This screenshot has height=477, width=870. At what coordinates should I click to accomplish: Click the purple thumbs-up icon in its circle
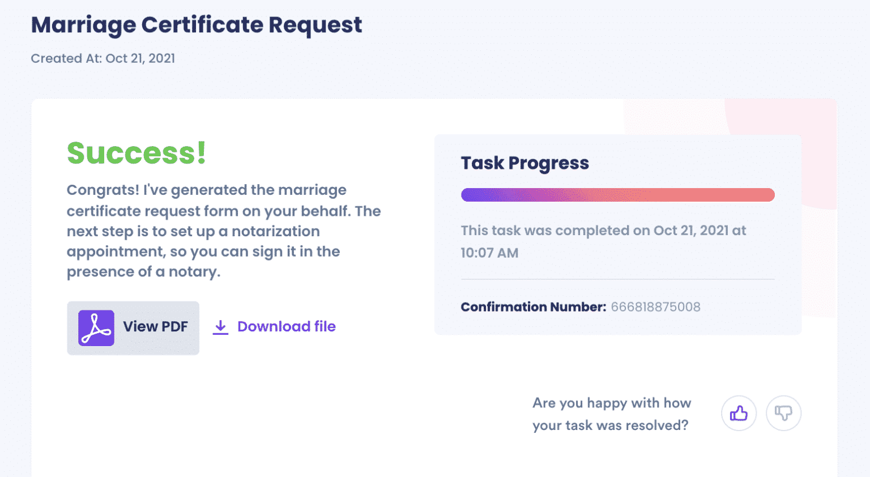coord(738,413)
